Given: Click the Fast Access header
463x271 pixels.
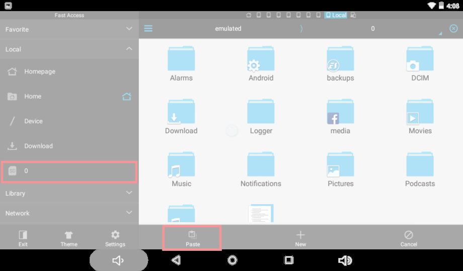Looking at the screenshot, I should tap(69, 15).
